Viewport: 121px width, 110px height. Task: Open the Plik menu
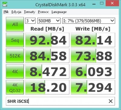click(6, 12)
